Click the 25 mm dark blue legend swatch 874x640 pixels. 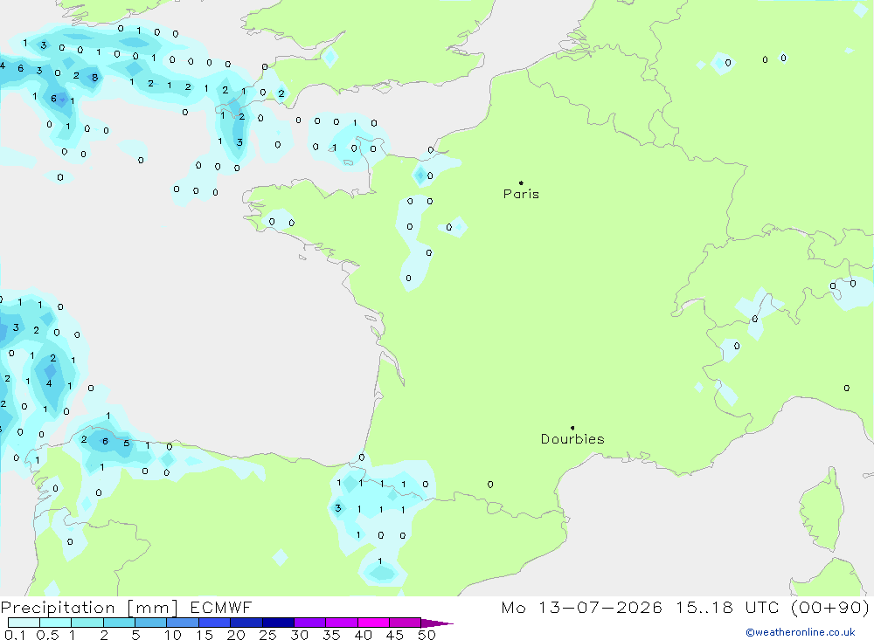click(278, 623)
